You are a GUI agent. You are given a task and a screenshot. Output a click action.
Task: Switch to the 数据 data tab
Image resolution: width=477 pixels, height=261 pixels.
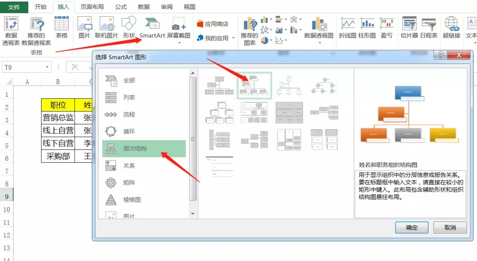click(x=144, y=7)
